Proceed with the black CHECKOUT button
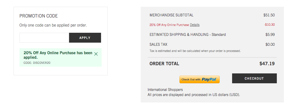The image size is (289, 107). click(x=254, y=78)
